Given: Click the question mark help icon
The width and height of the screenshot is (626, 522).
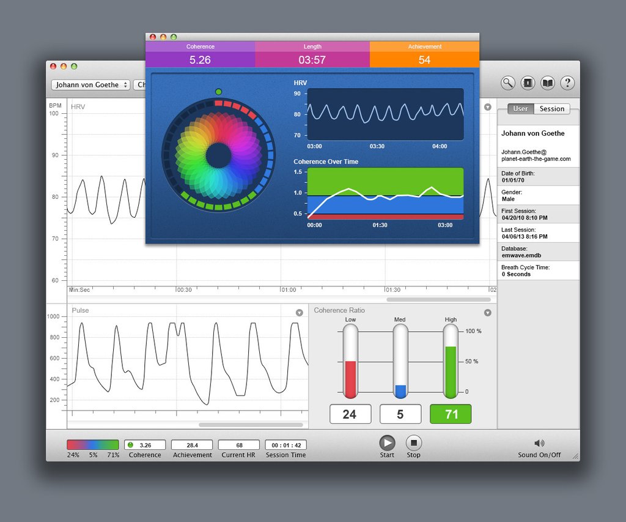Looking at the screenshot, I should click(567, 83).
